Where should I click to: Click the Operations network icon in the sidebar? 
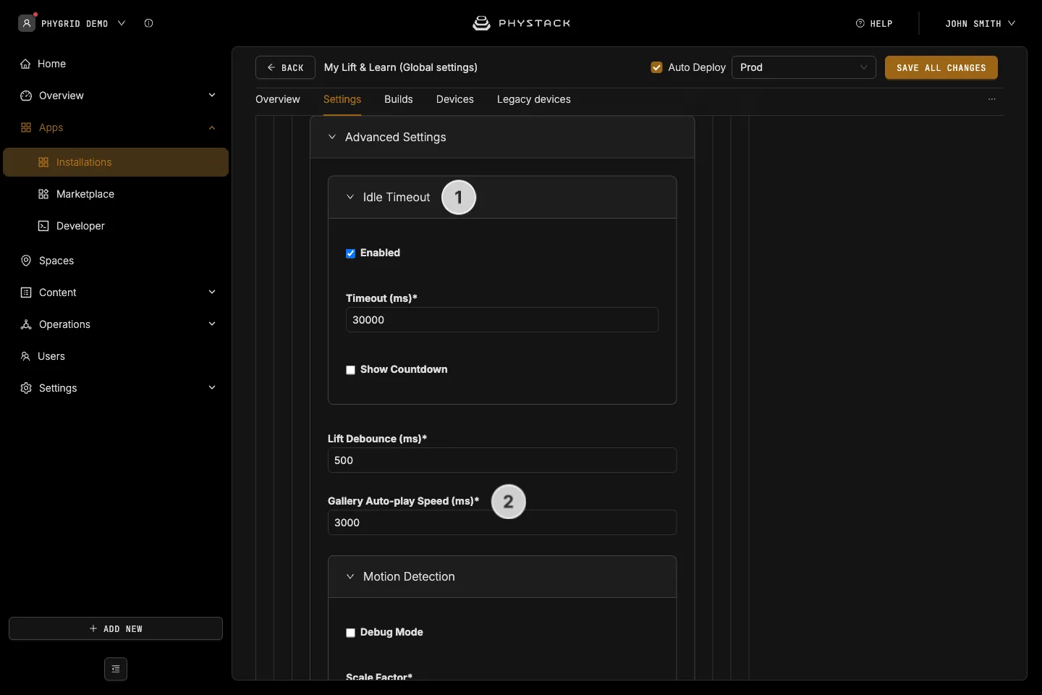pos(26,324)
